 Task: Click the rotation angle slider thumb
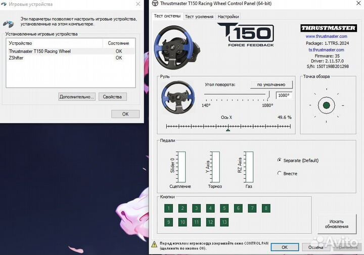(268, 95)
